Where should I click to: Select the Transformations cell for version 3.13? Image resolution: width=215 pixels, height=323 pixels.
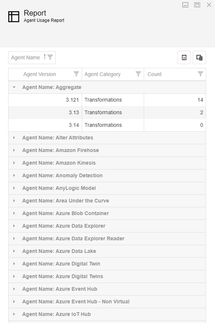(x=103, y=112)
